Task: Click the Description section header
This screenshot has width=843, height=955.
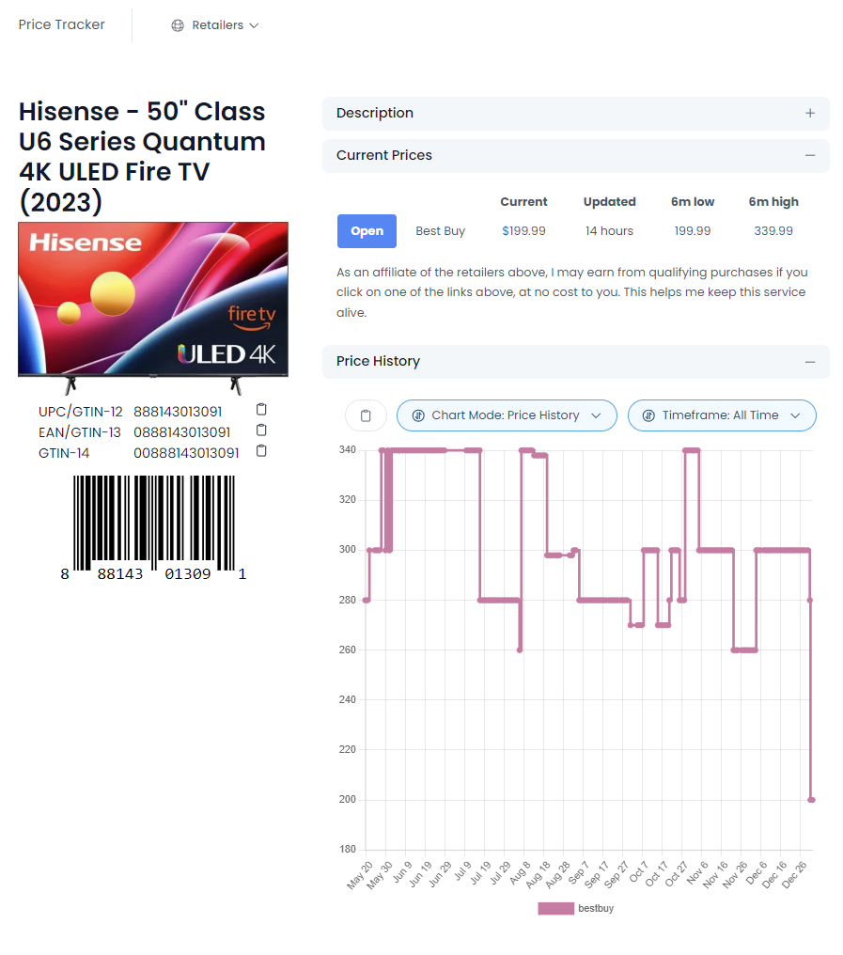Action: coord(375,113)
